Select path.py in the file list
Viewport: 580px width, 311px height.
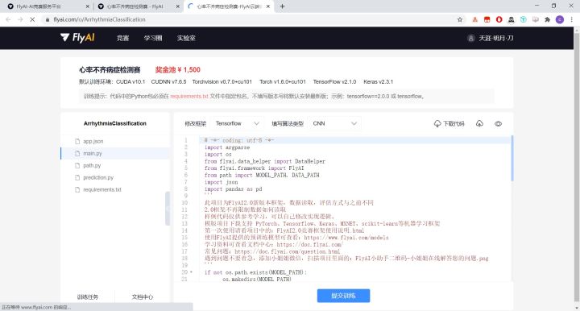coord(115,166)
